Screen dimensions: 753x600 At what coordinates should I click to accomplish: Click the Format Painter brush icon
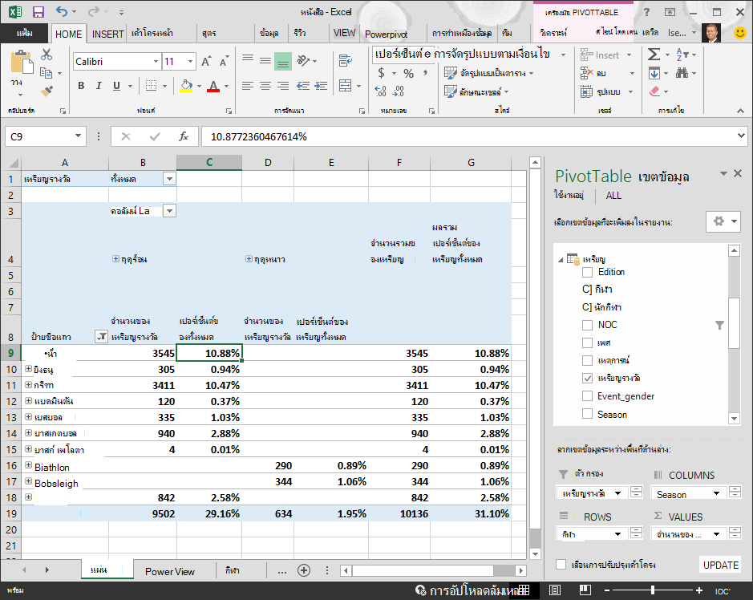(x=47, y=91)
